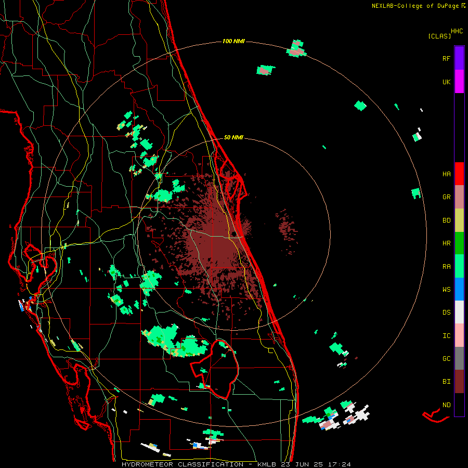This screenshot has height=468, width=468.
Task: Select the WS blue legend swatch
Action: click(x=459, y=289)
